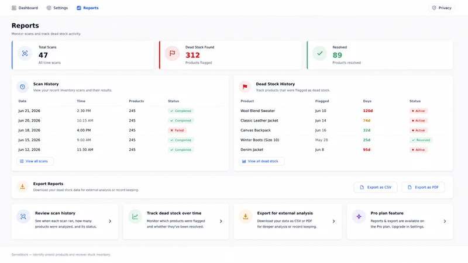Click the Jun 18, 2026 scan date
468x263 pixels.
click(x=29, y=130)
